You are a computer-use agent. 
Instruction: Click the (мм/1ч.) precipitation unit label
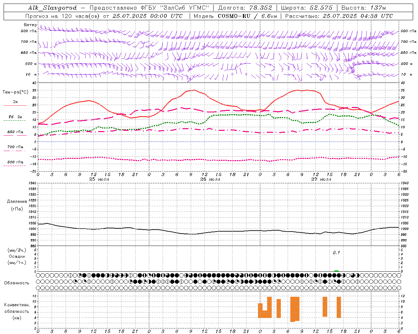point(17,263)
